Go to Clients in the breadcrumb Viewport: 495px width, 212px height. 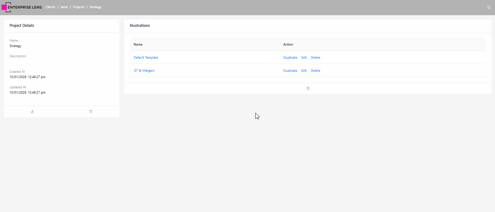pos(51,7)
